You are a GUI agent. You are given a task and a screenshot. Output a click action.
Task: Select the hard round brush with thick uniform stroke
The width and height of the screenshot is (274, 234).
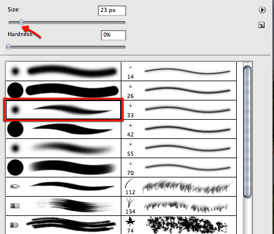(63, 91)
